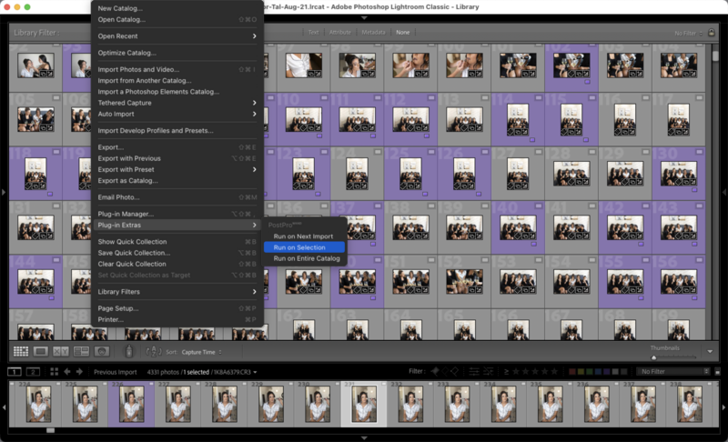Image resolution: width=728 pixels, height=442 pixels.
Task: Switch to Grid view
Action: 20,352
